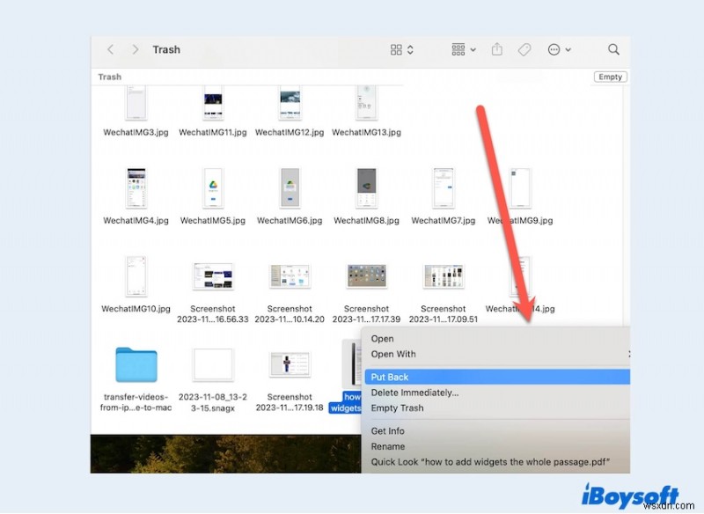The width and height of the screenshot is (704, 514).
Task: Select WechatIMG9.jpg file icon
Action: click(520, 188)
